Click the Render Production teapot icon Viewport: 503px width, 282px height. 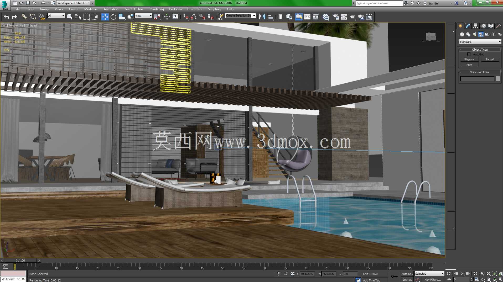[x=352, y=17]
